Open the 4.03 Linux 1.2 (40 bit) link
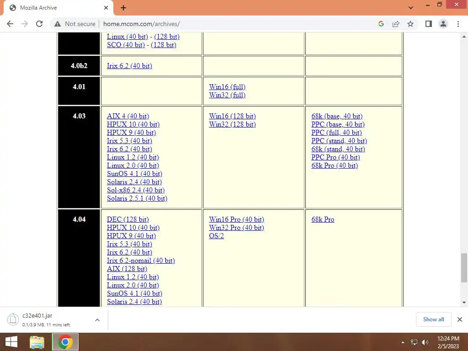 point(133,157)
